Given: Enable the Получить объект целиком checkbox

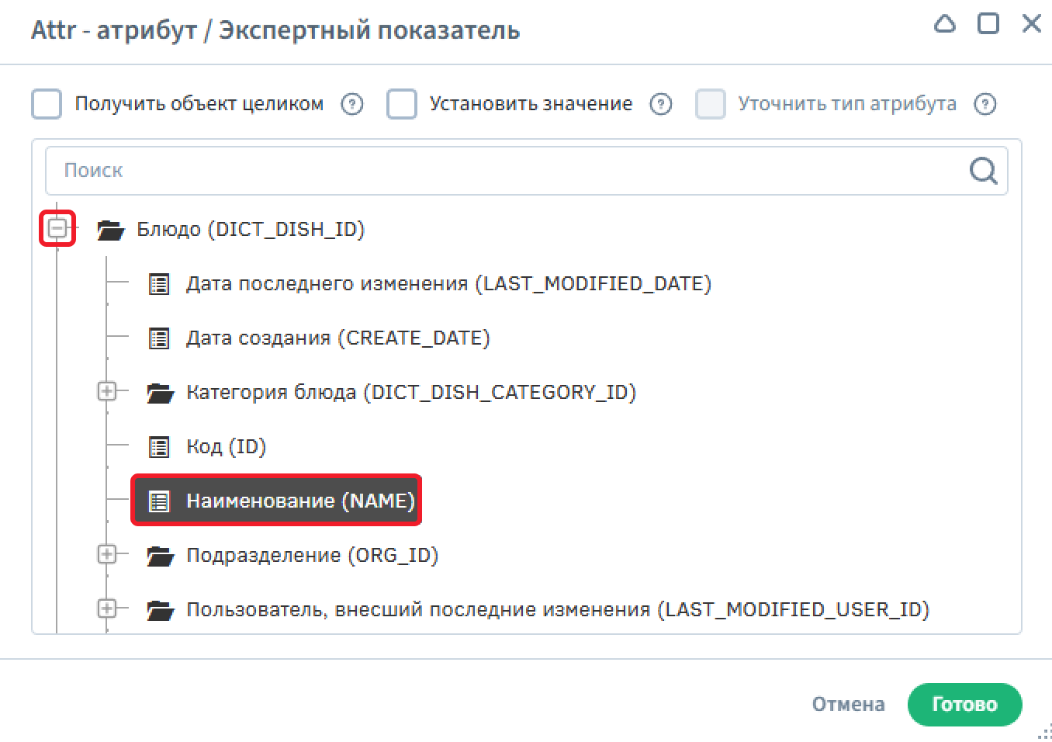Looking at the screenshot, I should click(47, 104).
